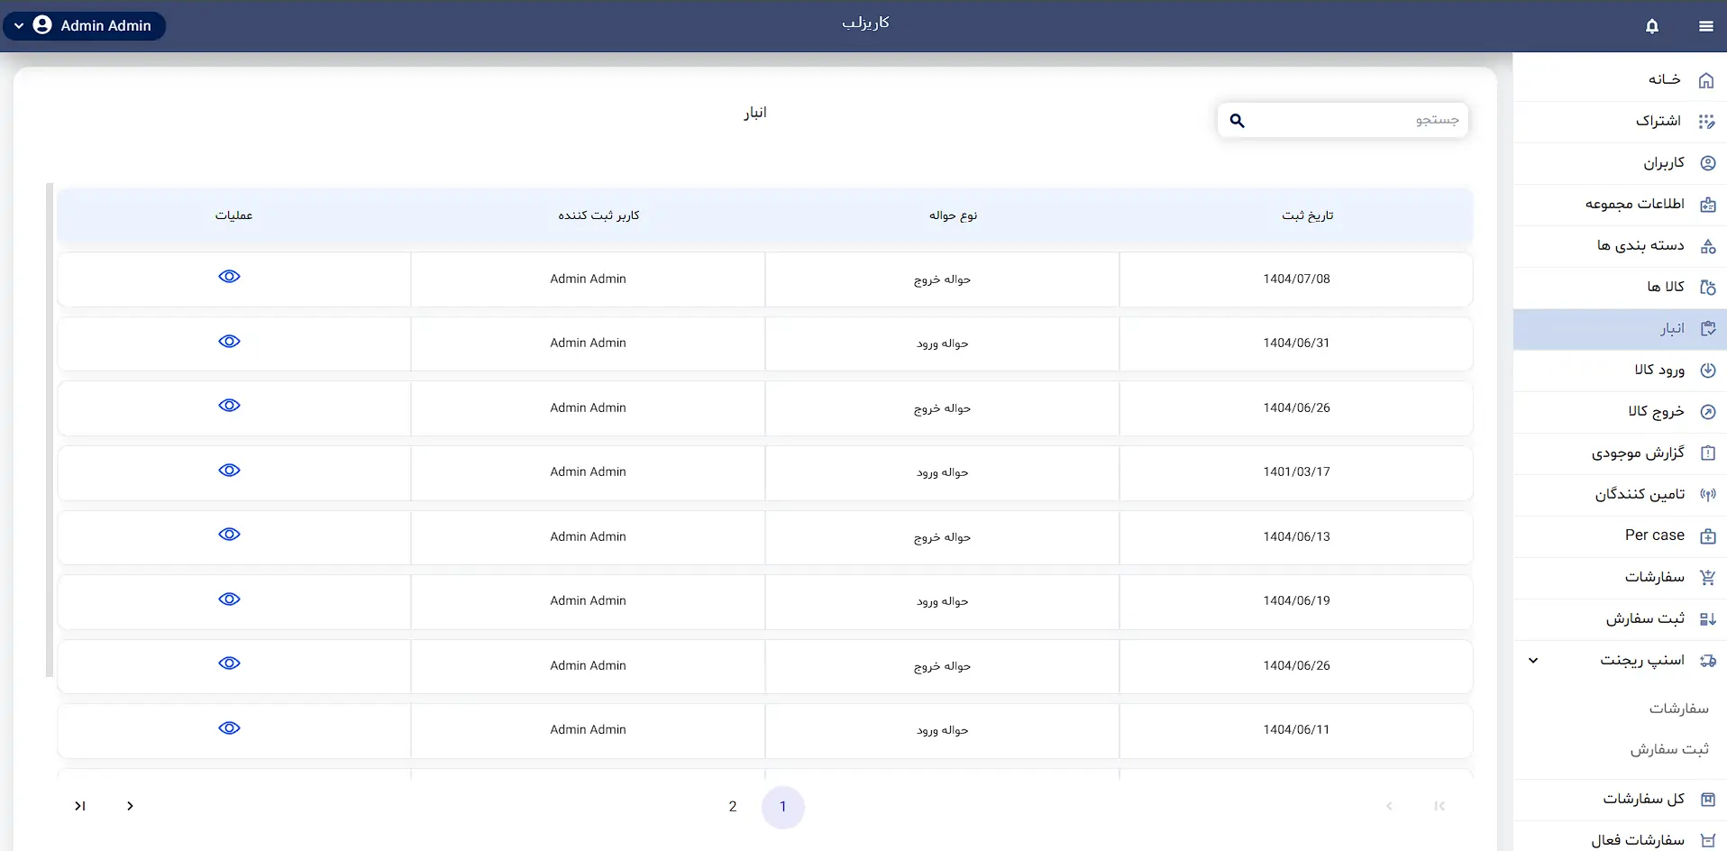Open the notifications bell
Image resolution: width=1727 pixels, height=851 pixels.
tap(1651, 26)
